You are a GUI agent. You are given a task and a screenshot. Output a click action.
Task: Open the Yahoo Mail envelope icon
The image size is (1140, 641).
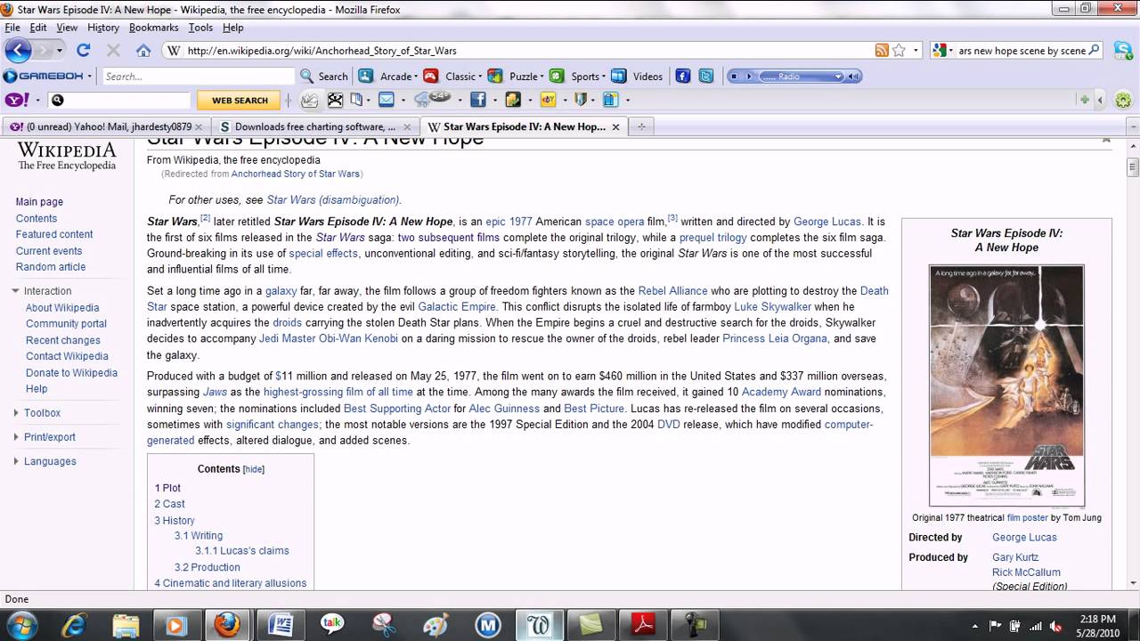[x=387, y=100]
